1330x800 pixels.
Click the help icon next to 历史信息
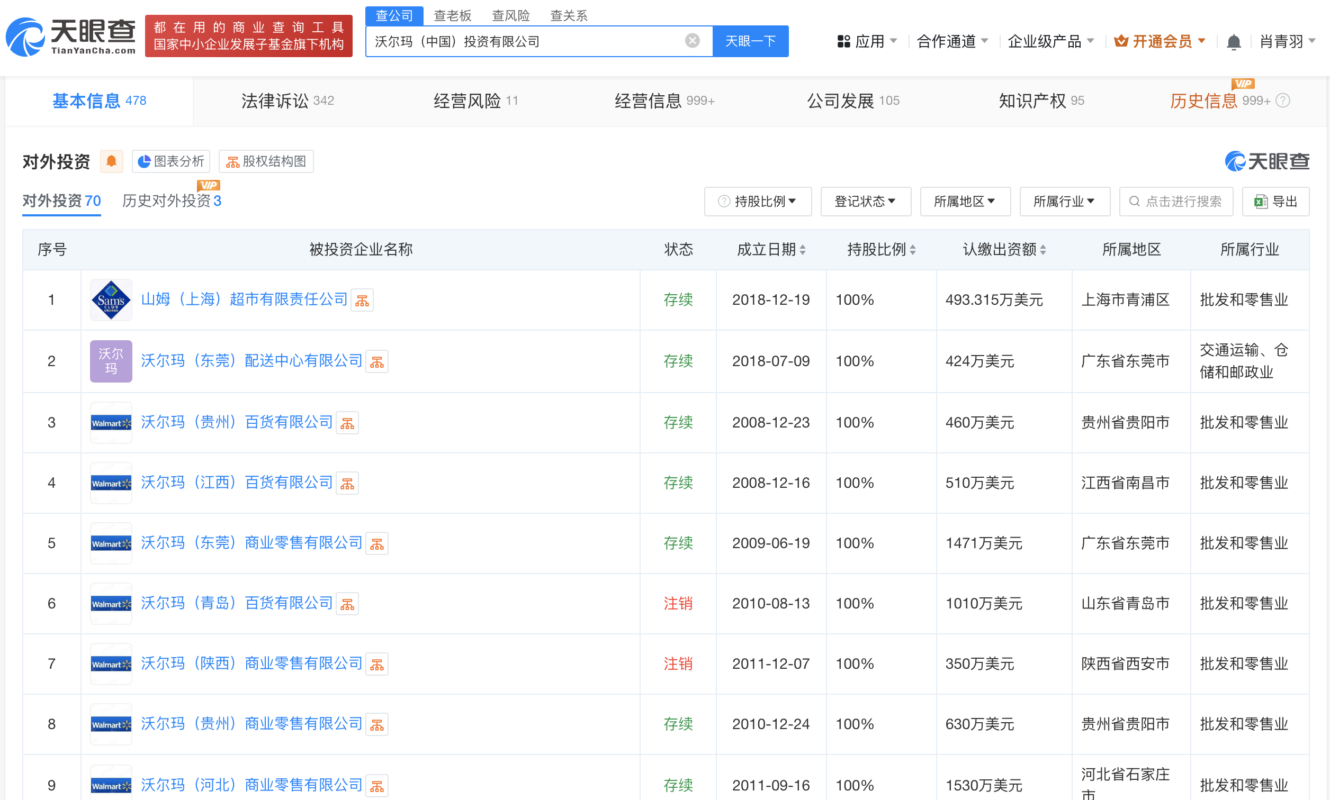click(x=1283, y=101)
